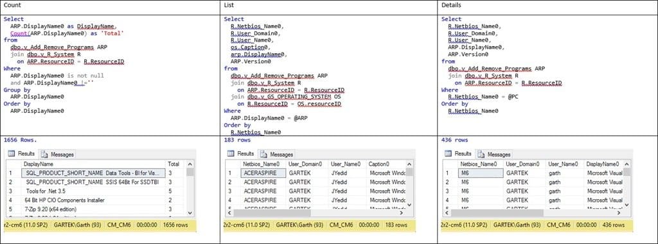Select M6 cell in row 1 of Details results
Image resolution: width=658 pixels, height=244 pixels.
[x=481, y=172]
